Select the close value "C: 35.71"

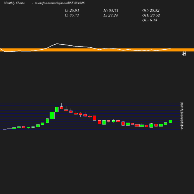(72, 16)
